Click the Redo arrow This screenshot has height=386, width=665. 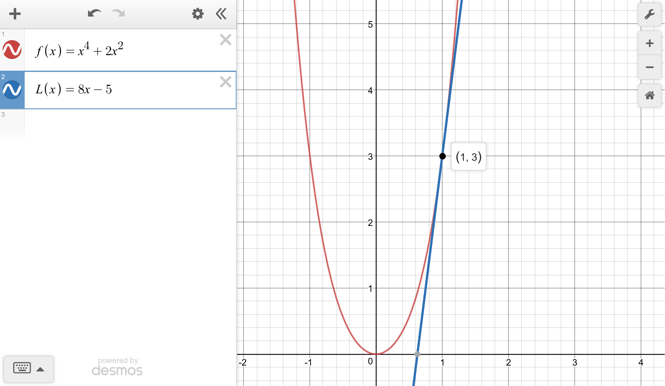118,14
